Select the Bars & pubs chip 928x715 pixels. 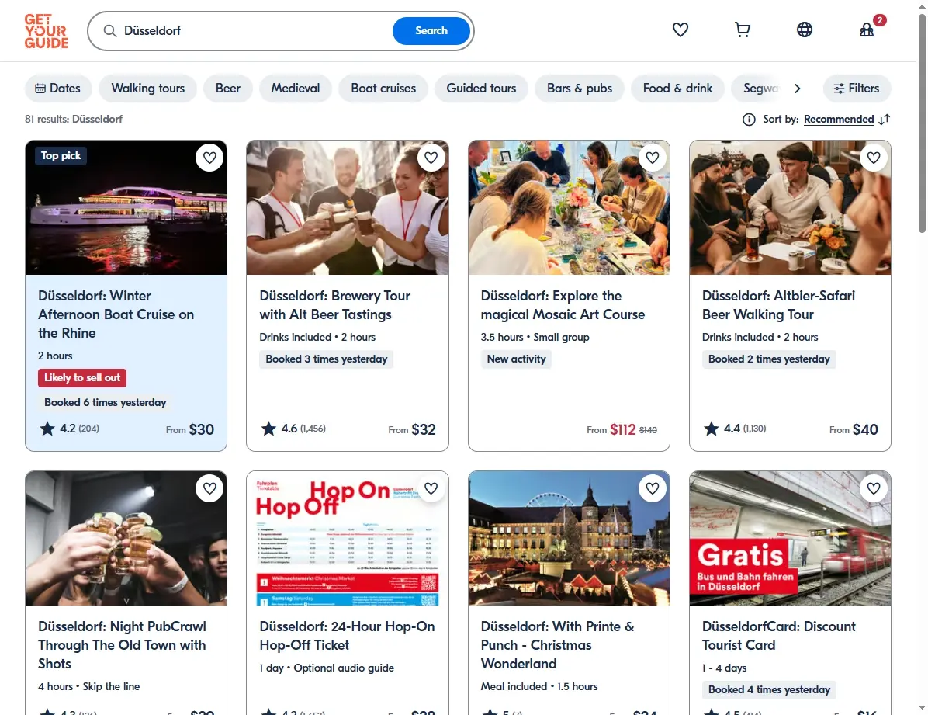coord(580,89)
